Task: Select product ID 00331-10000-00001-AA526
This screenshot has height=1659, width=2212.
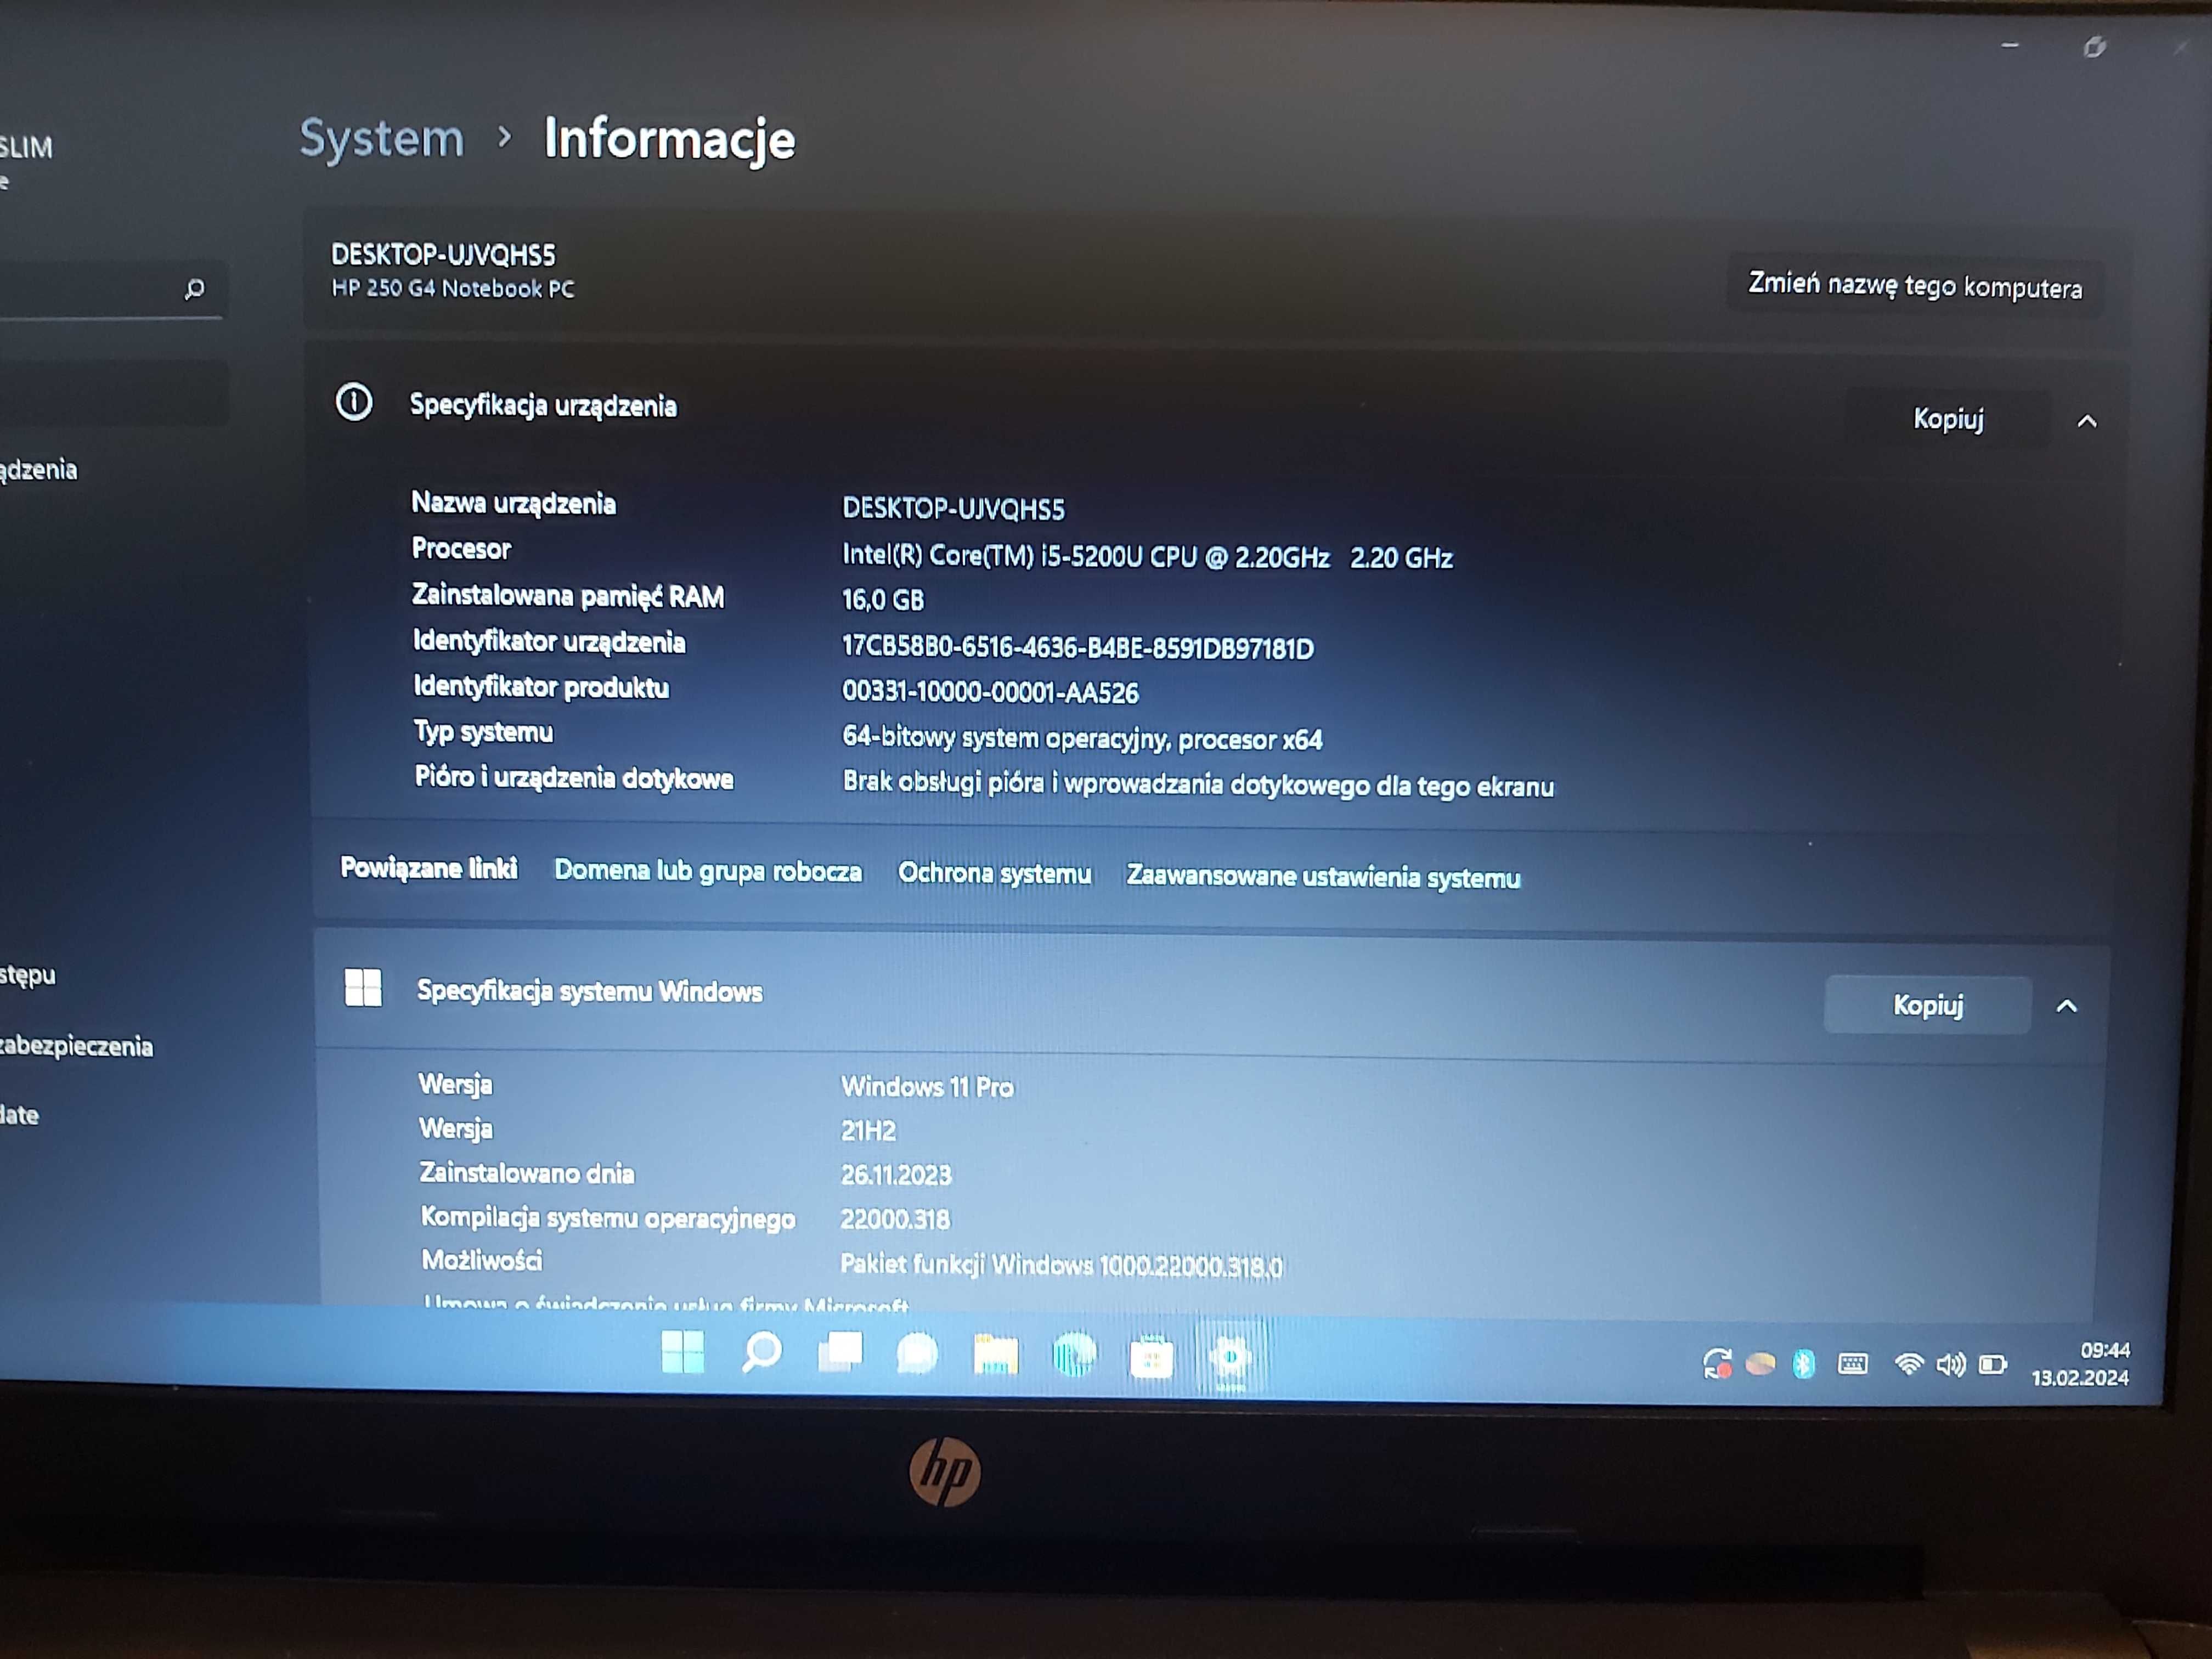Action: point(990,692)
